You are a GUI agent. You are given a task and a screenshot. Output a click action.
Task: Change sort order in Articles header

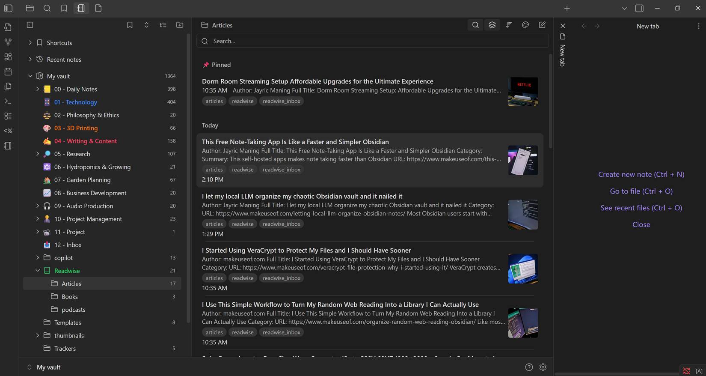509,25
